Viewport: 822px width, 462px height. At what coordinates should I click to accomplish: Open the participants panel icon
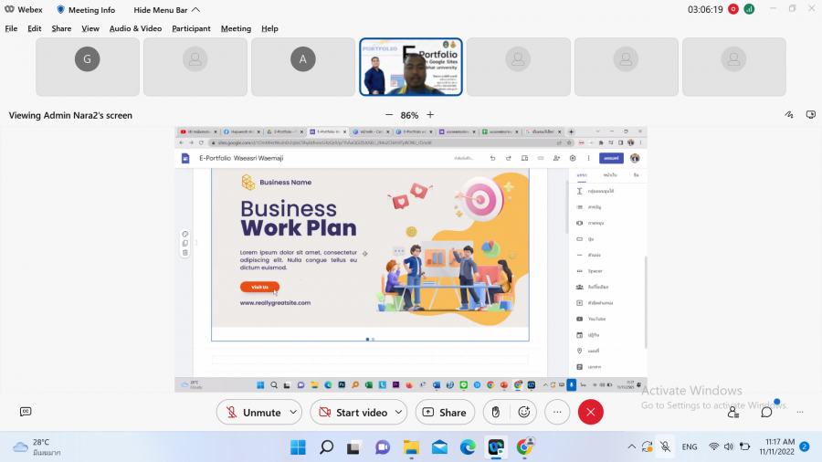coord(733,413)
